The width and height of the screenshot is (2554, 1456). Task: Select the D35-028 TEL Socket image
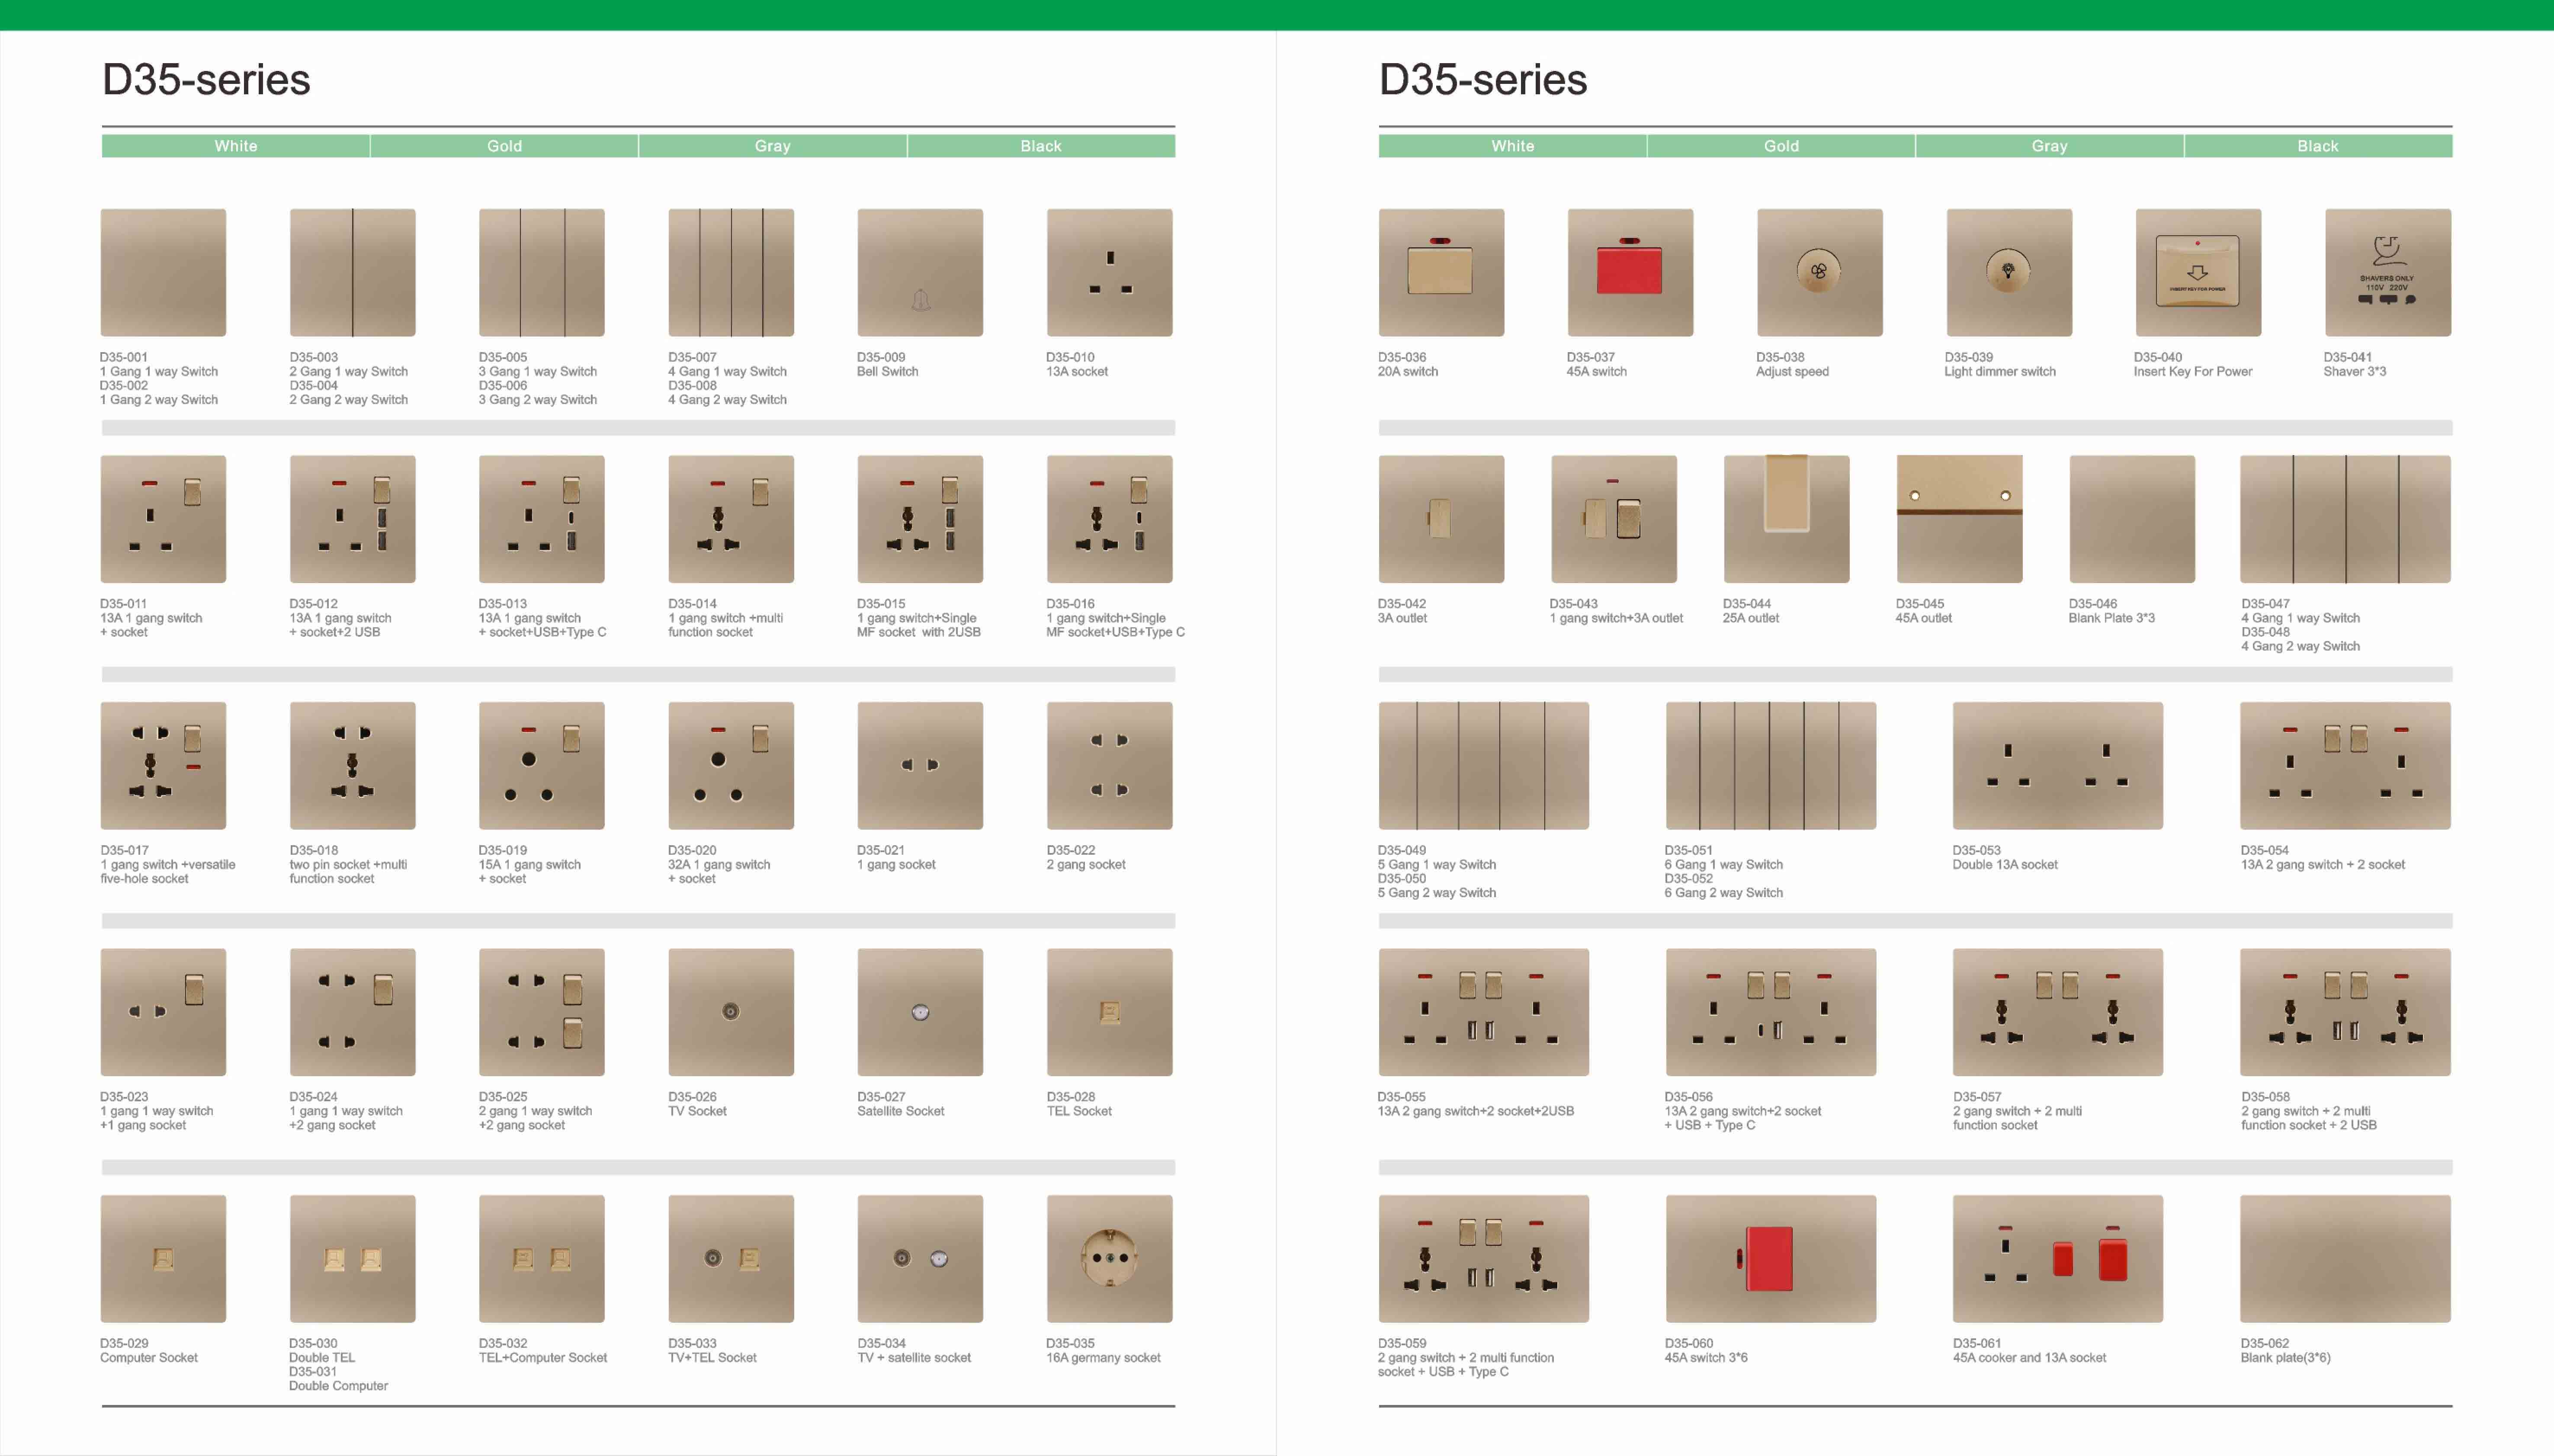1109,1012
